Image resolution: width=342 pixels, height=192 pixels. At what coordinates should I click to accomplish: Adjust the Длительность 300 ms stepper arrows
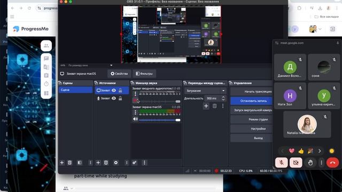tap(223, 98)
